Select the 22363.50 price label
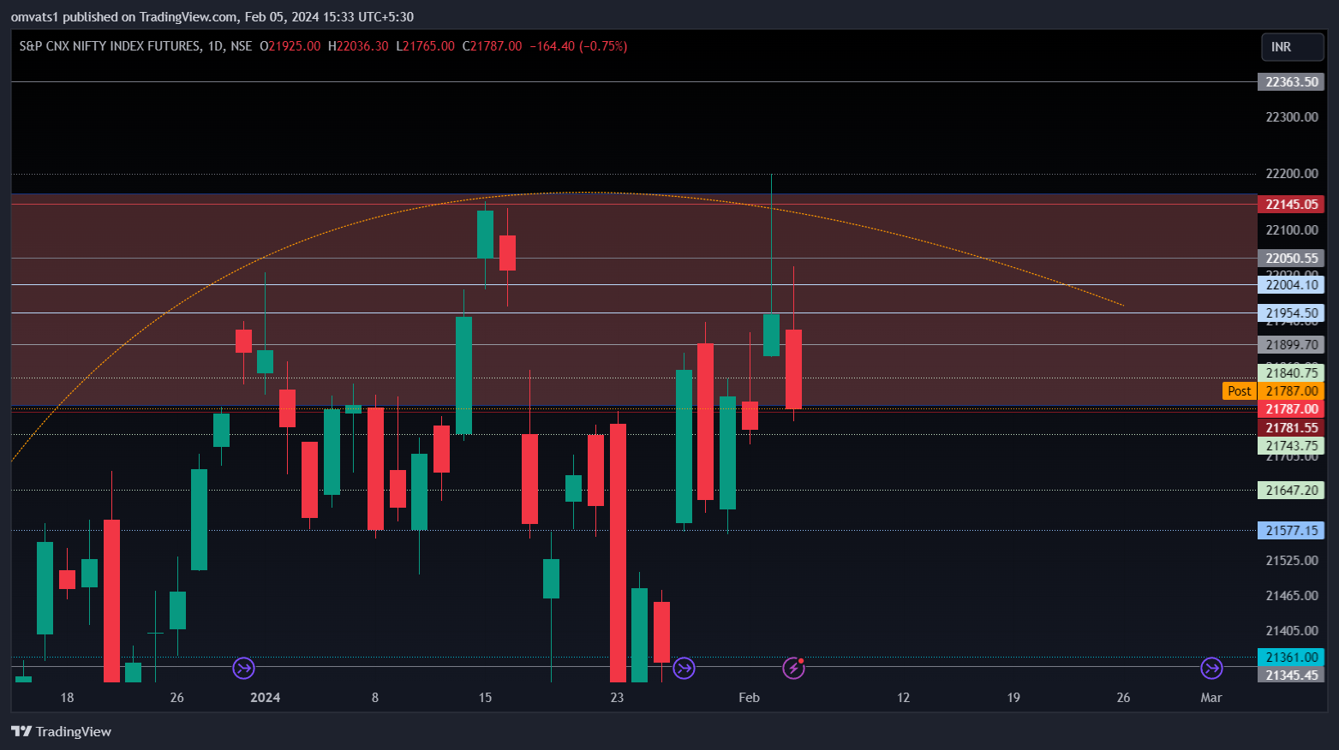The height and width of the screenshot is (750, 1339). pos(1291,82)
